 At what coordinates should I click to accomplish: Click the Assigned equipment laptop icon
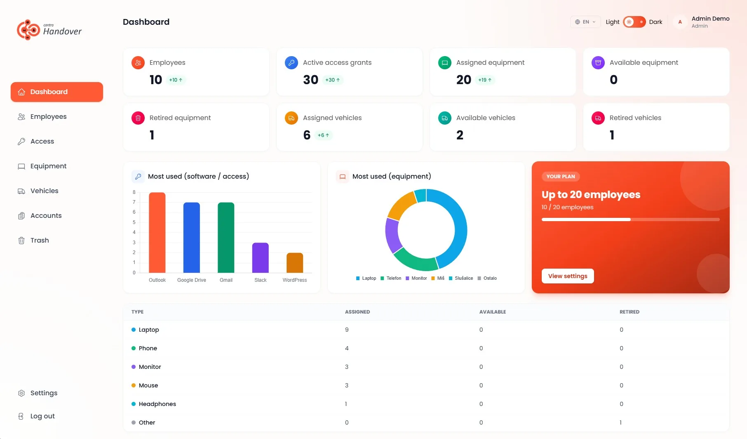pyautogui.click(x=445, y=63)
